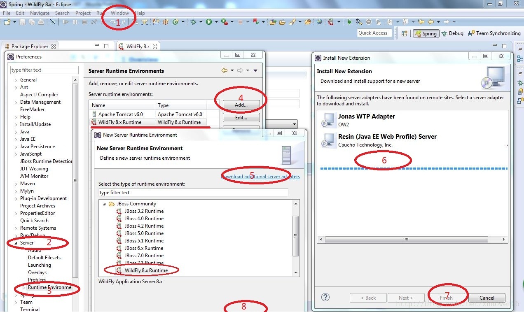Expand the Plug-in Development node
The height and width of the screenshot is (312, 524).
coord(16,199)
